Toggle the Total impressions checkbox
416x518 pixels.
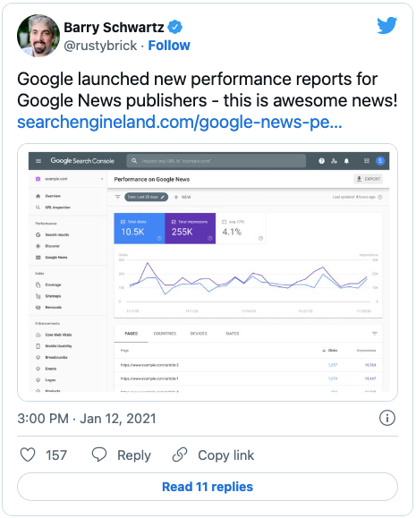coord(174,222)
